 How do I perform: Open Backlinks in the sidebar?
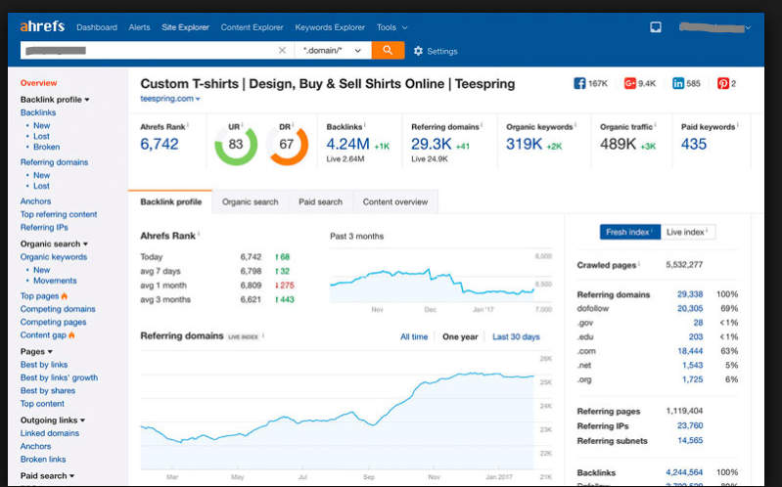pos(38,112)
